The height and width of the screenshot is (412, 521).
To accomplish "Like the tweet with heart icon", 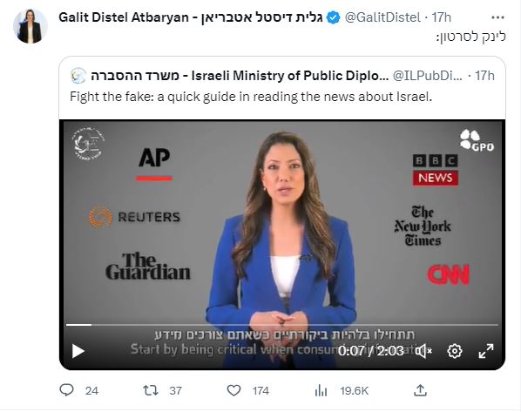I will pos(233,390).
